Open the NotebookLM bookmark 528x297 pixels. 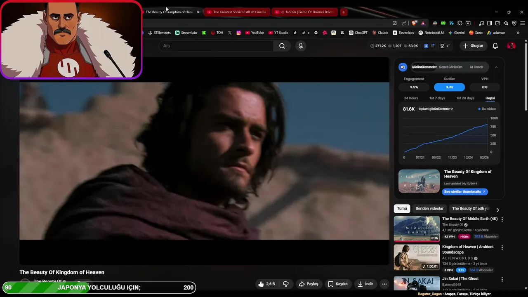pos(431,33)
